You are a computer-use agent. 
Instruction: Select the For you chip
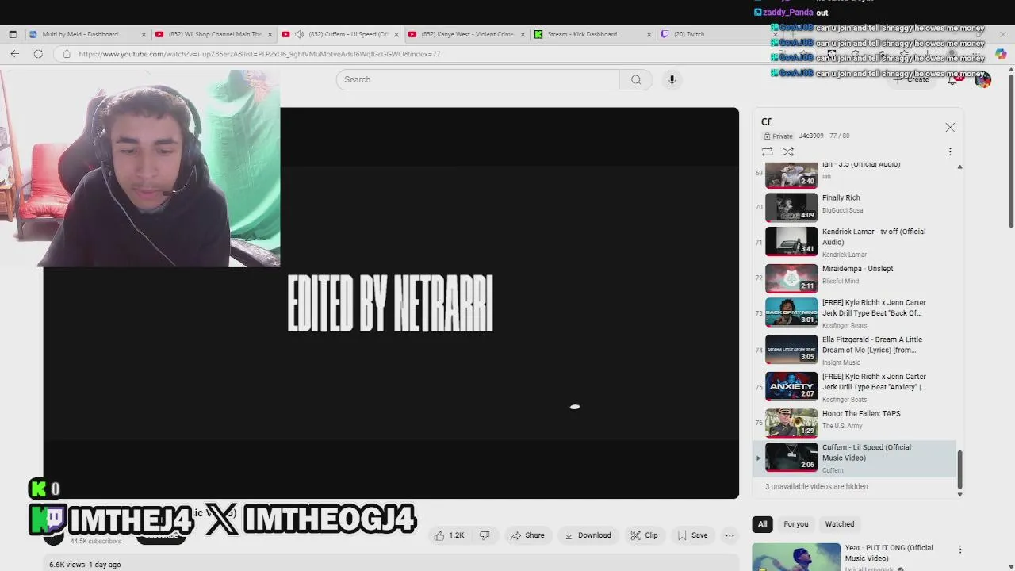click(796, 524)
